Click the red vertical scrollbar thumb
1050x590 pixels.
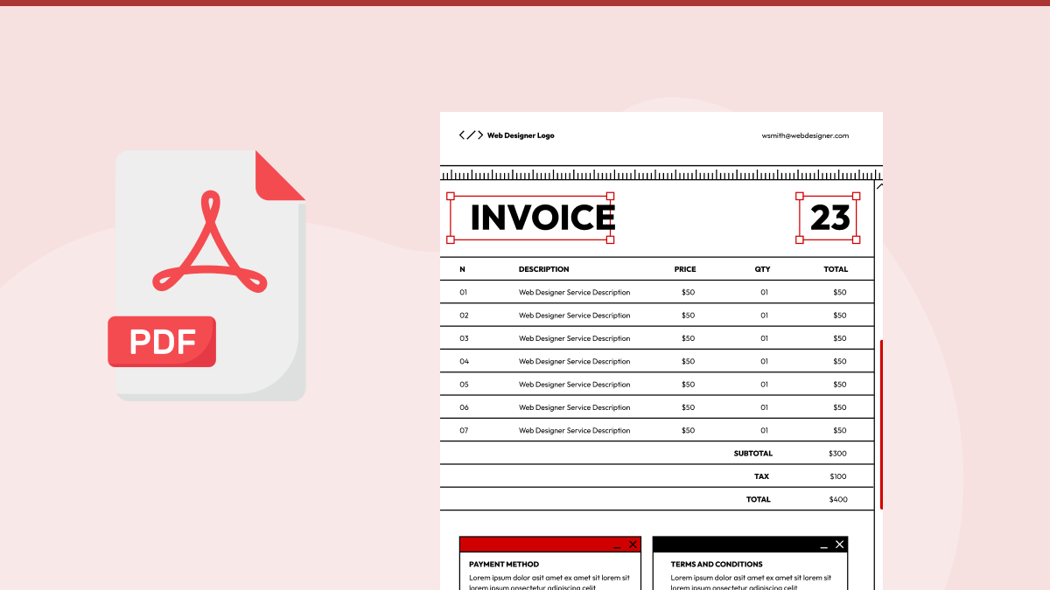881,424
